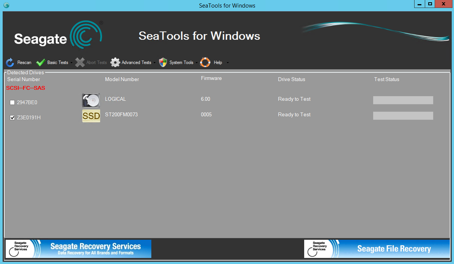Open the Seagate File Recovery banner

pyautogui.click(x=377, y=249)
